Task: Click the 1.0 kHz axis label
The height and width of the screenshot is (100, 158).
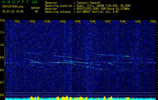Action: point(2,45)
